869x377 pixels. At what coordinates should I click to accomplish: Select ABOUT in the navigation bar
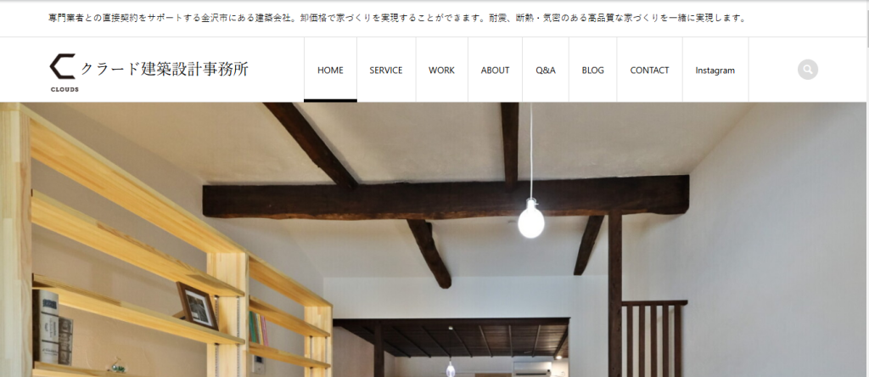(x=495, y=70)
